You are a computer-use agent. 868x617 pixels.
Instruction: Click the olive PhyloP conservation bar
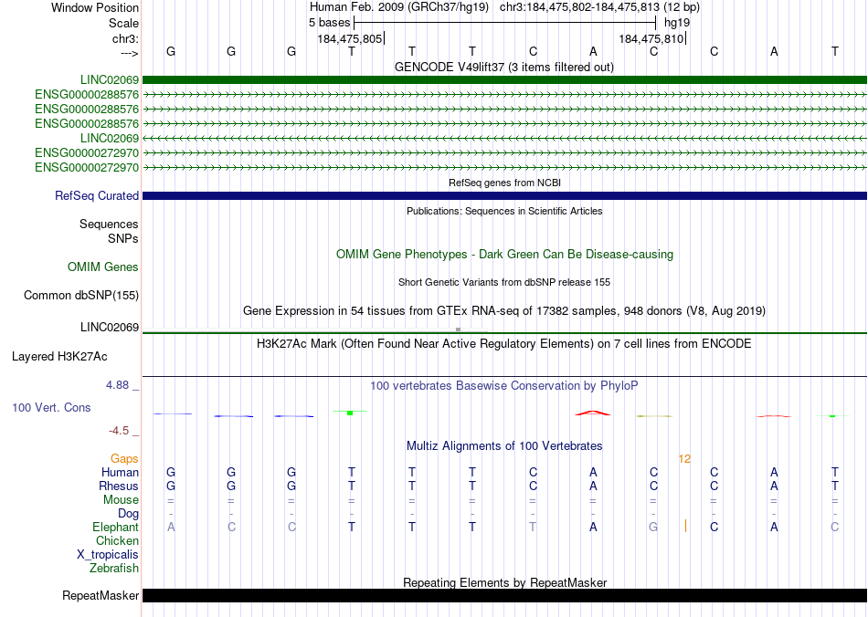654,416
